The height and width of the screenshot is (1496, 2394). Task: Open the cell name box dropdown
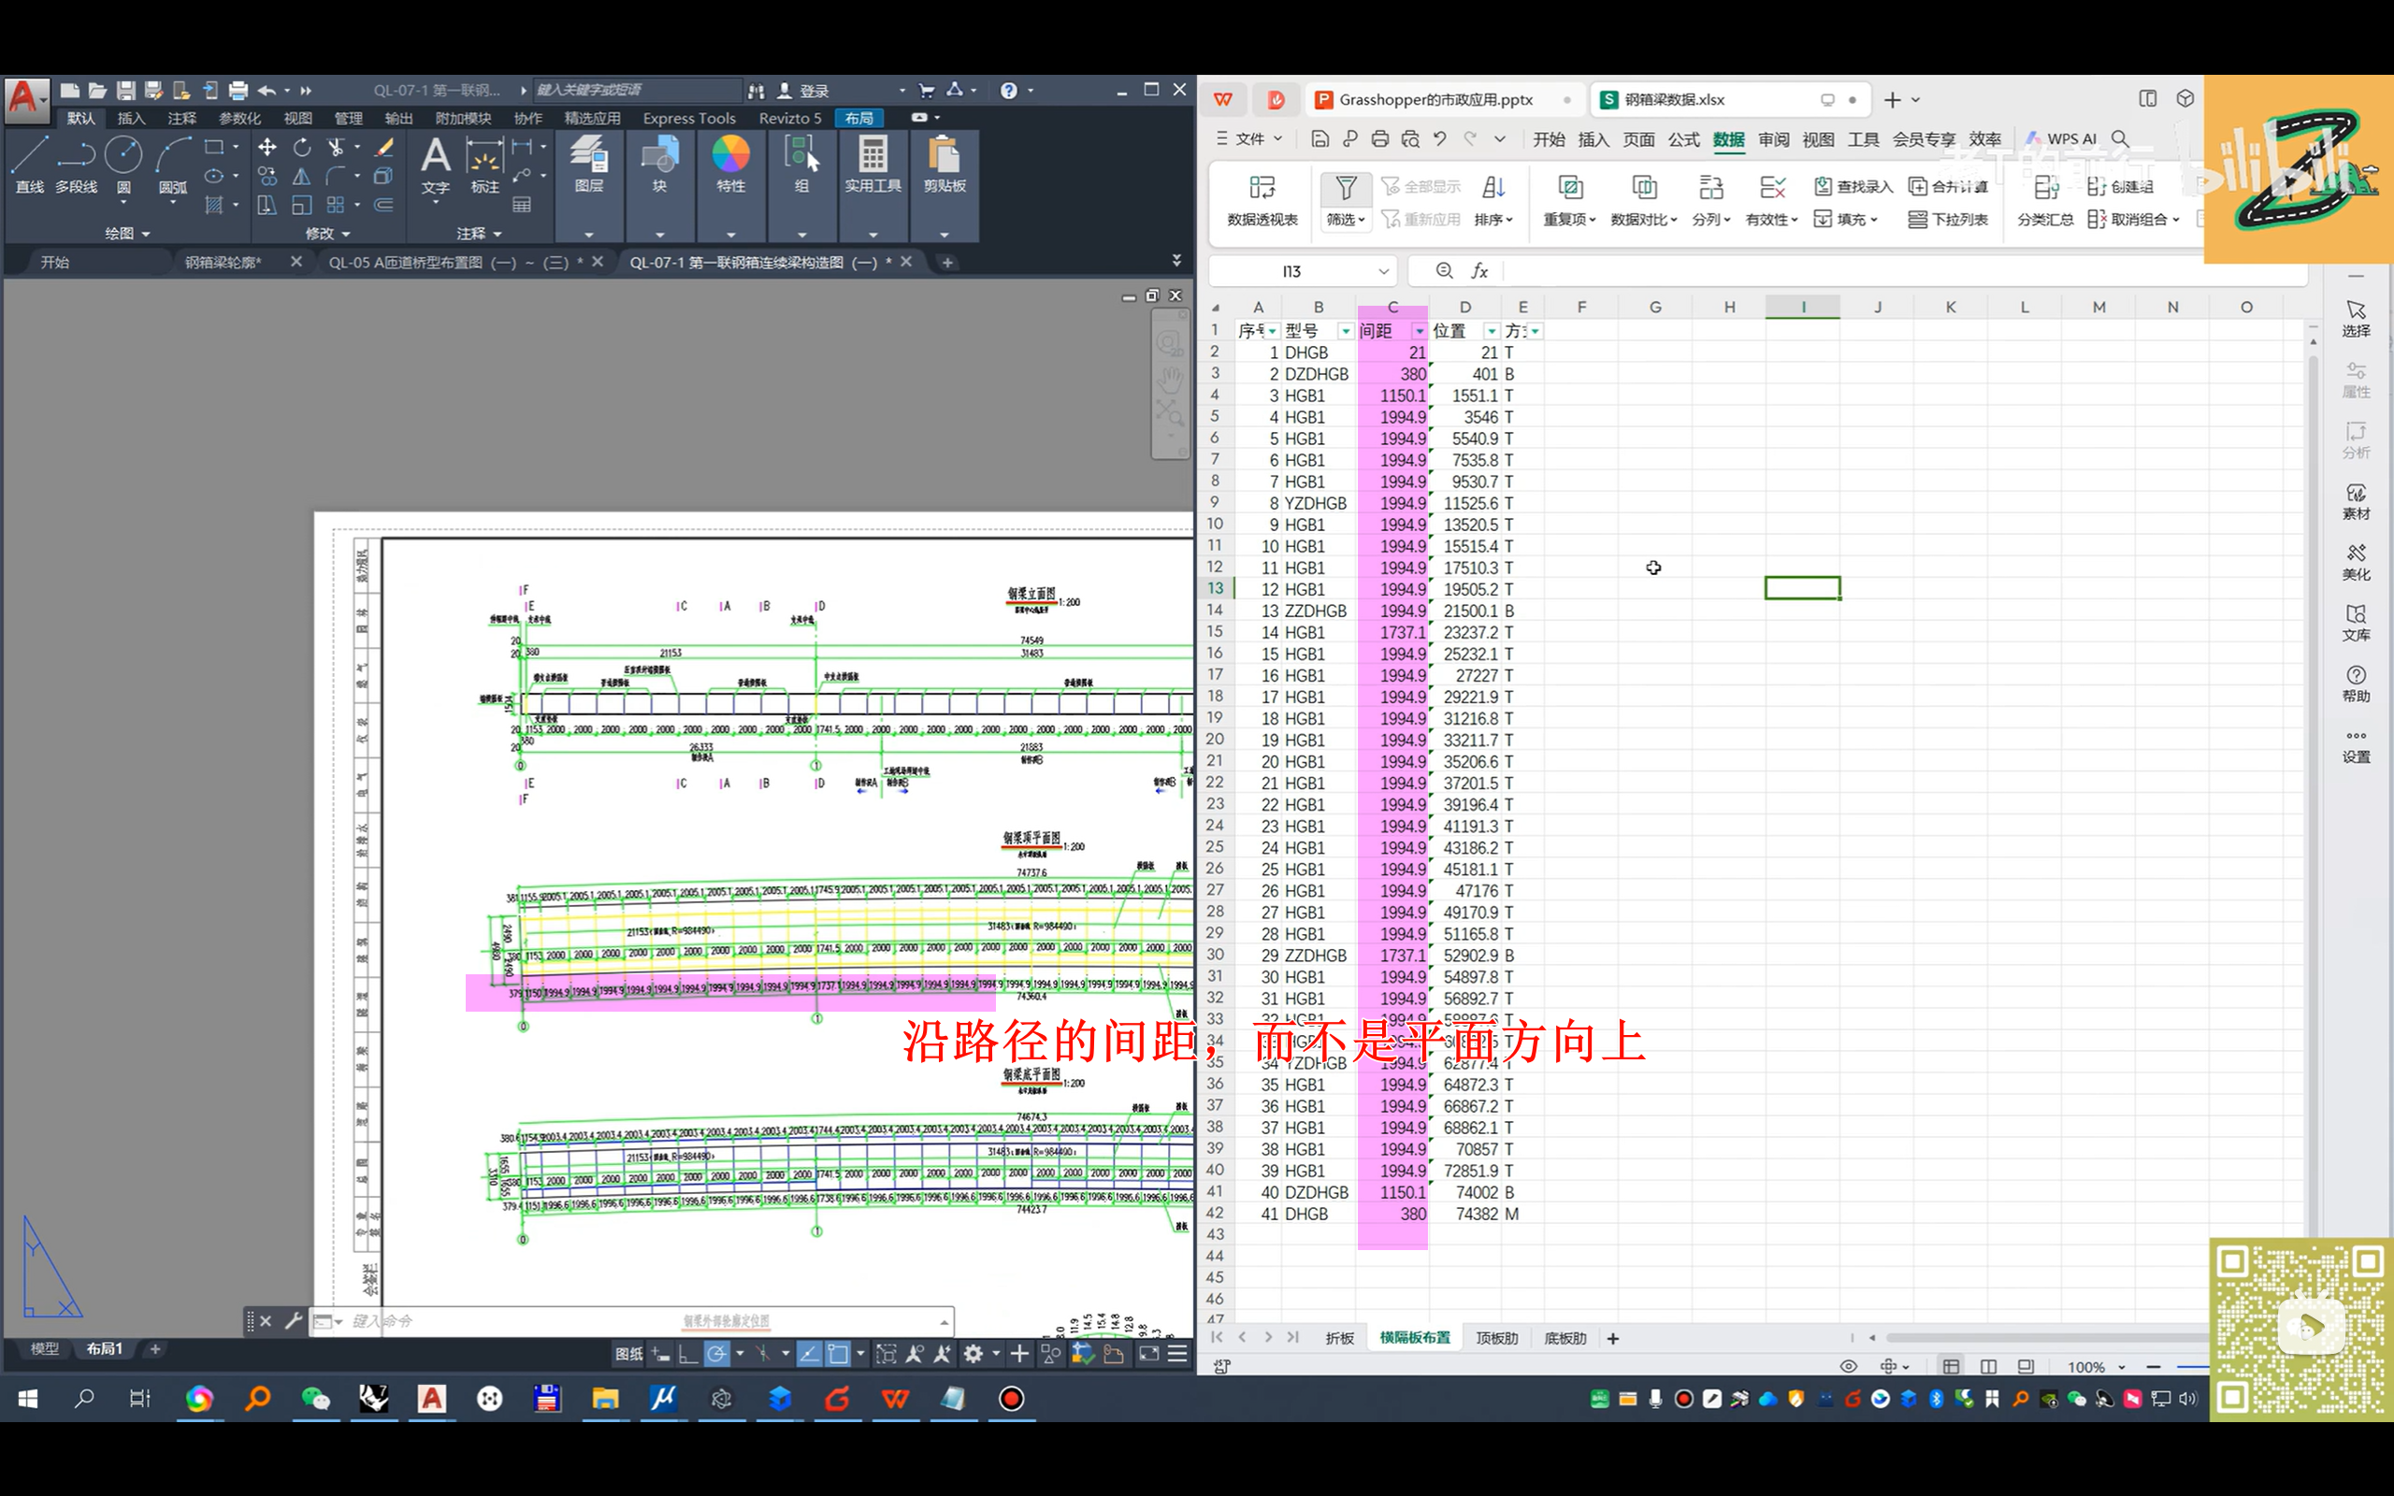[x=1383, y=271]
